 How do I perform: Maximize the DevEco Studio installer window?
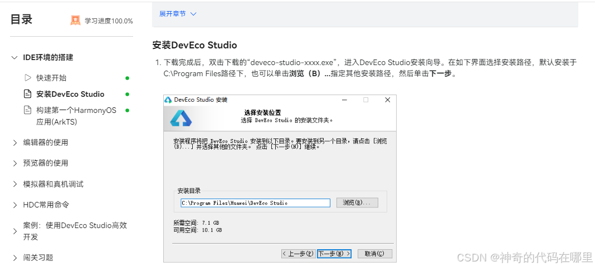366,100
